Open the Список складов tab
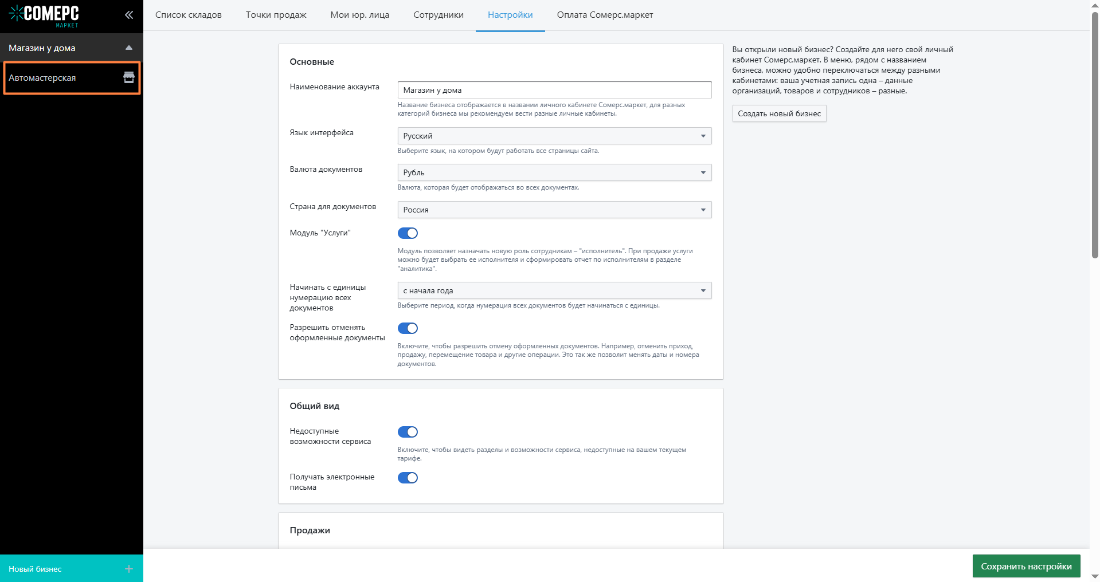Image resolution: width=1100 pixels, height=582 pixels. (189, 15)
